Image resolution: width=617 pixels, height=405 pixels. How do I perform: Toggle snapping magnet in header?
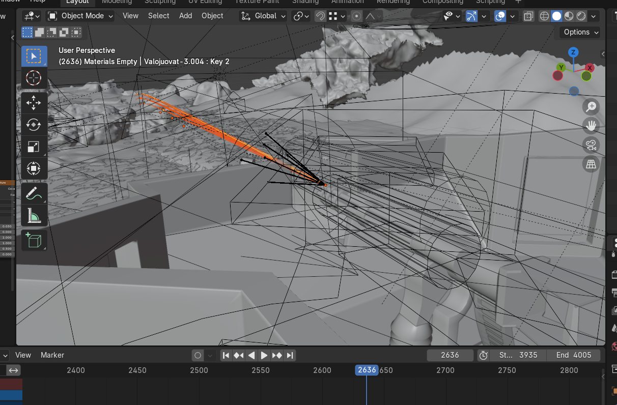(x=320, y=16)
